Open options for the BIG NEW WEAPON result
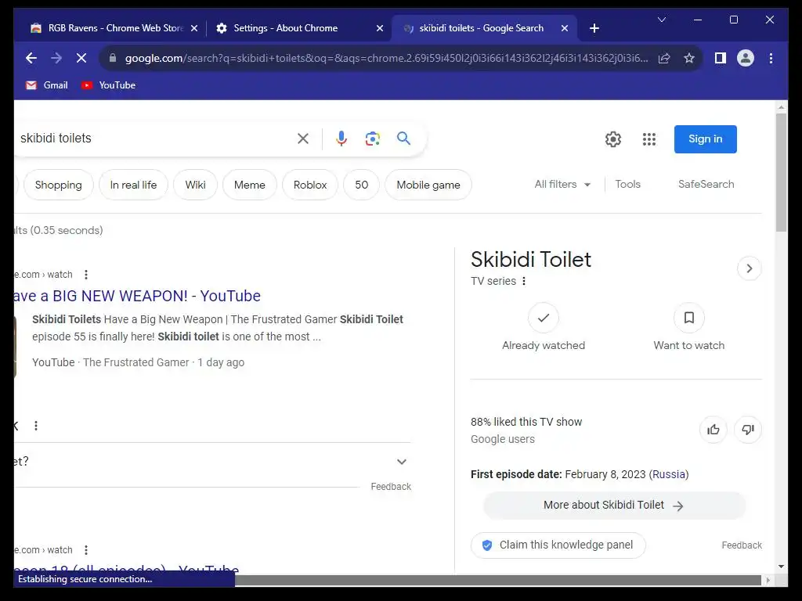 point(86,275)
